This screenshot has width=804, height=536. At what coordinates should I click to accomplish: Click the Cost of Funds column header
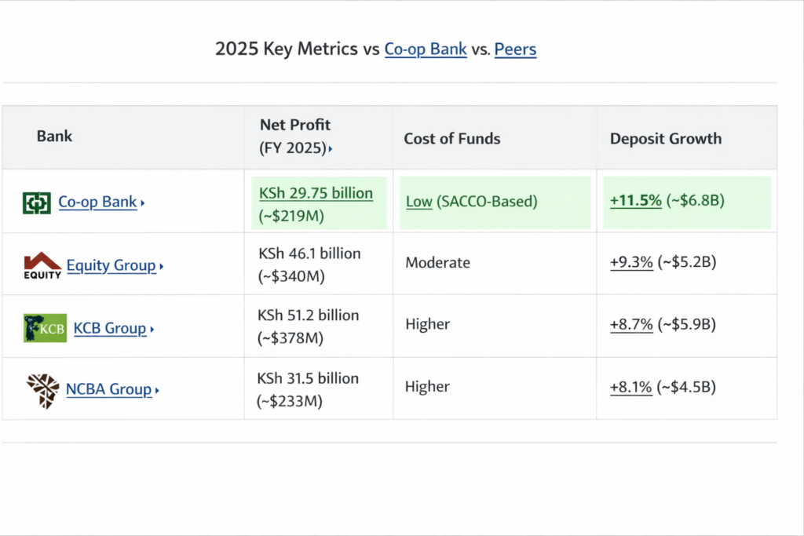(x=451, y=139)
